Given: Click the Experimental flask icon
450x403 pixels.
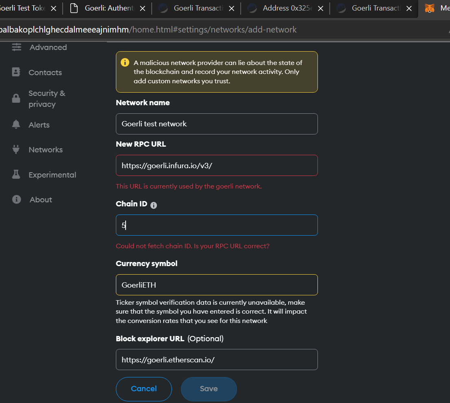Looking at the screenshot, I should (16, 174).
